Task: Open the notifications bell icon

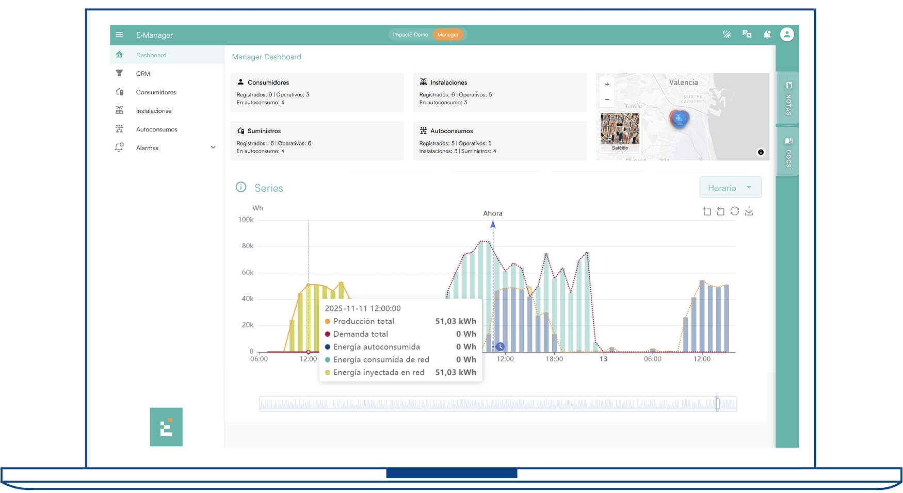Action: coord(767,35)
